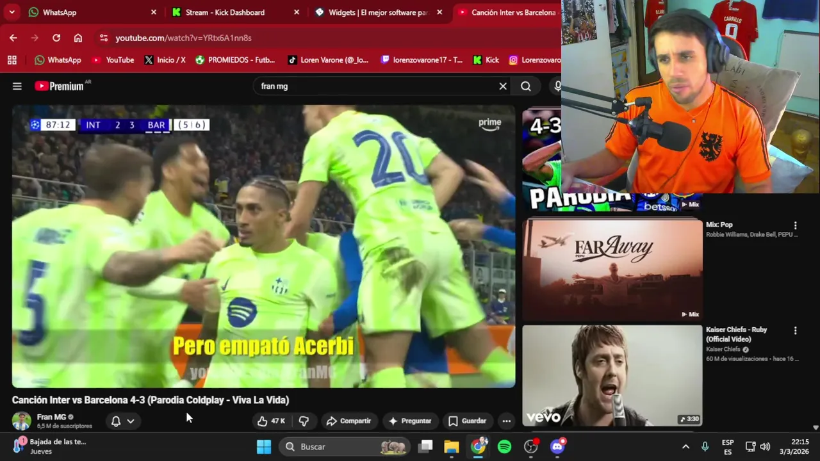This screenshot has width=820, height=461.
Task: Open File Explorer from taskbar
Action: click(x=452, y=446)
